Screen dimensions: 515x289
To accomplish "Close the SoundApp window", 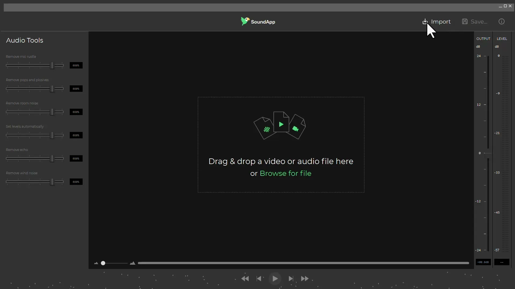I will pos(510,6).
